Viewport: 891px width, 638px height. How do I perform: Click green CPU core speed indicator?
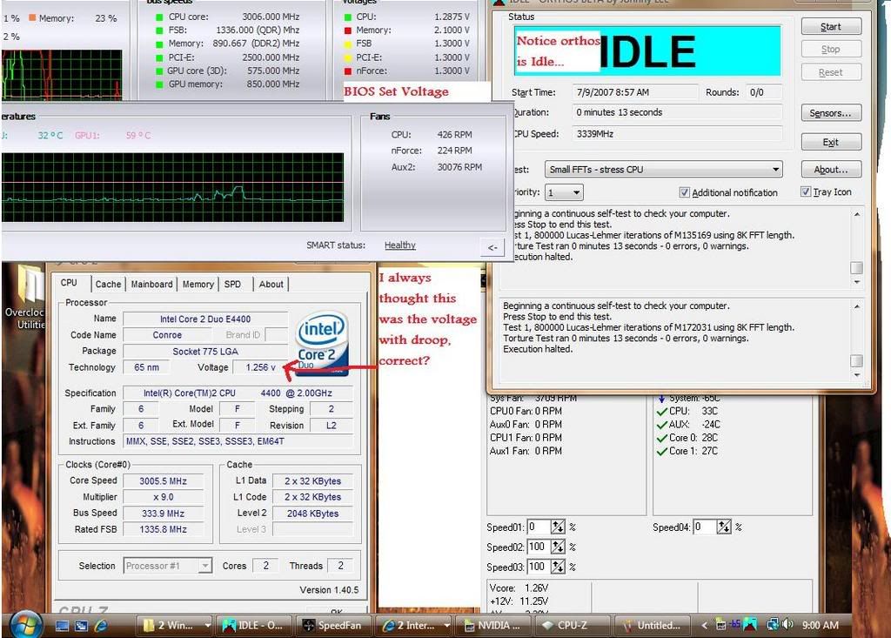tap(160, 17)
